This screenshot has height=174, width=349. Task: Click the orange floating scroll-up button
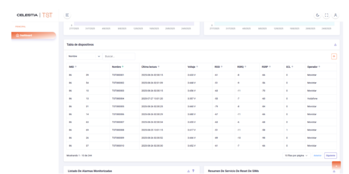pyautogui.click(x=336, y=166)
